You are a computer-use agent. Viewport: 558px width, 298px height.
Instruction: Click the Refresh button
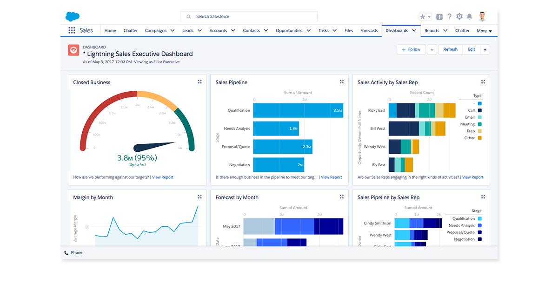pyautogui.click(x=450, y=49)
